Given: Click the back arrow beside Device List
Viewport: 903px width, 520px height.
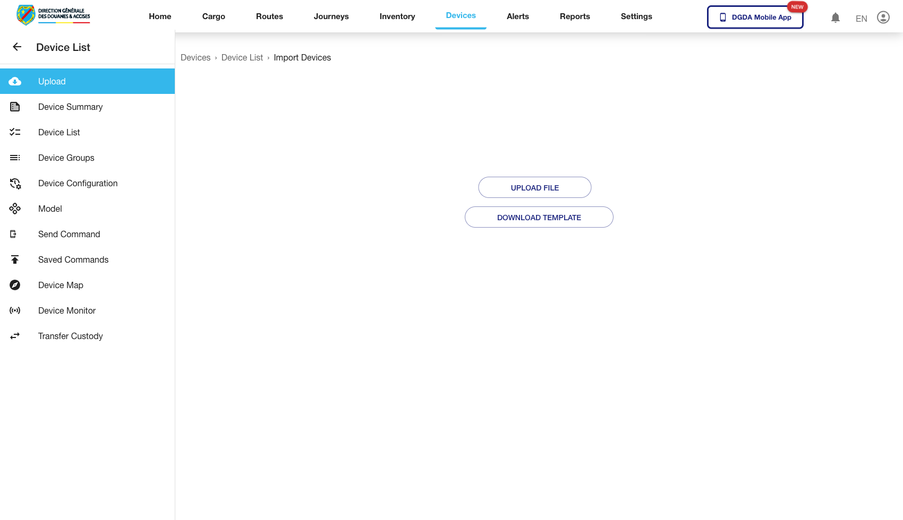Looking at the screenshot, I should [x=17, y=47].
